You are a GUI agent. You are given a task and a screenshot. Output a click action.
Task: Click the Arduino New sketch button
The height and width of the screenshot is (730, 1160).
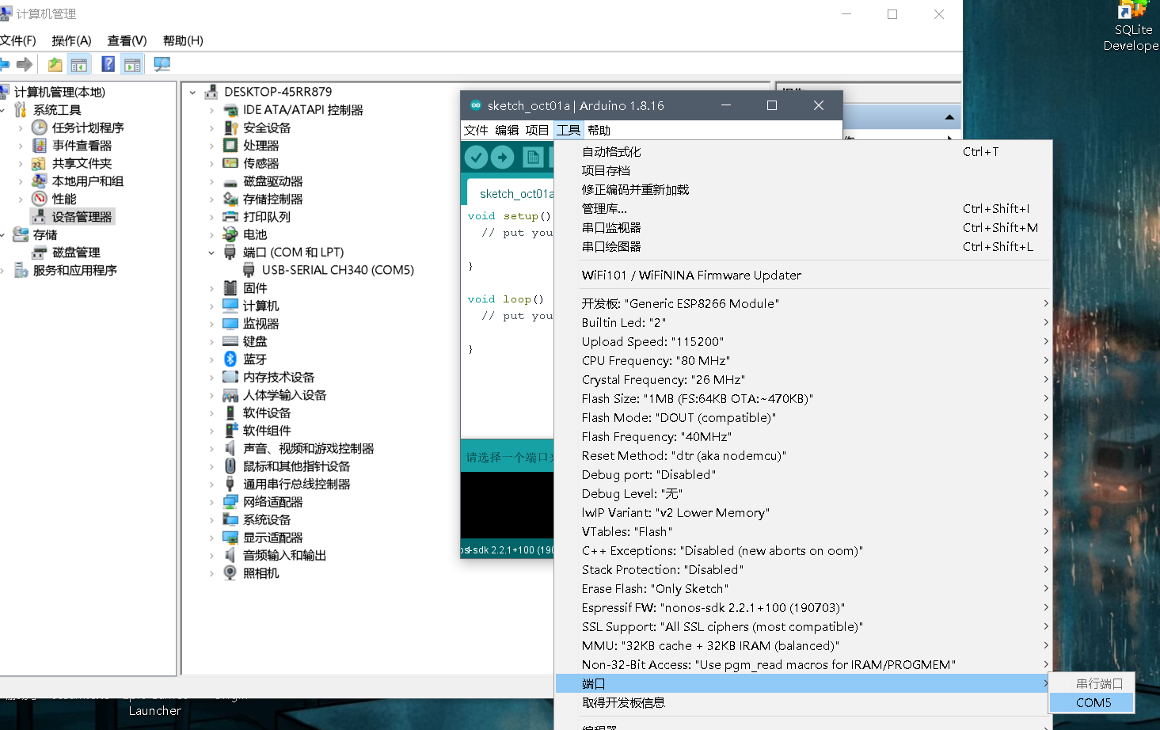coord(534,158)
